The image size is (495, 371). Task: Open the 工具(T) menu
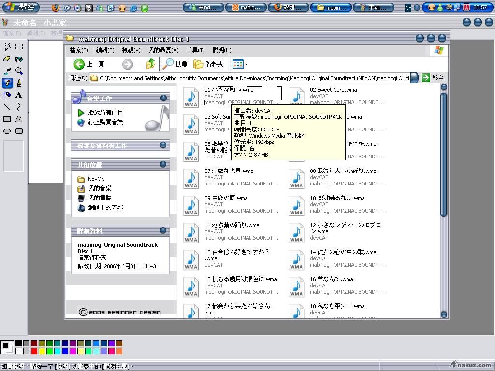(195, 50)
